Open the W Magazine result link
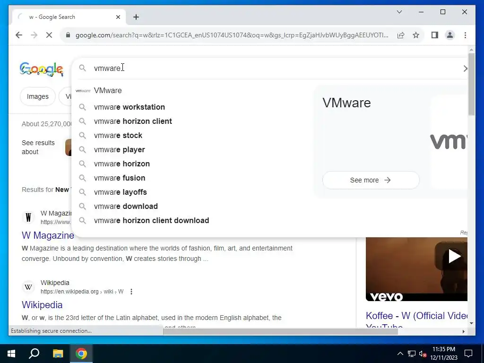484x363 pixels. click(48, 235)
